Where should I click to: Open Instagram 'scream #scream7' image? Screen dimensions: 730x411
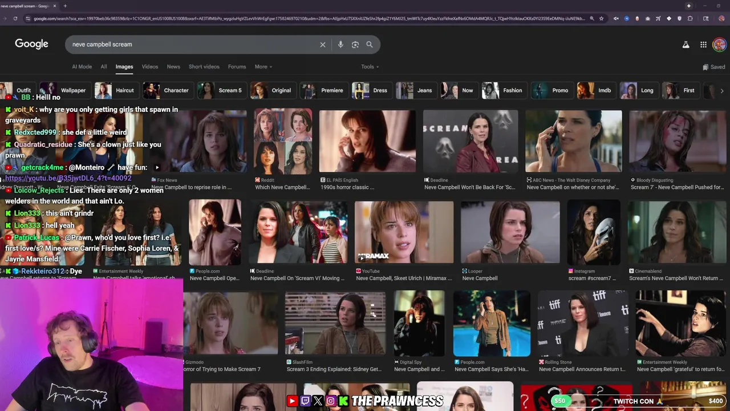point(594,232)
